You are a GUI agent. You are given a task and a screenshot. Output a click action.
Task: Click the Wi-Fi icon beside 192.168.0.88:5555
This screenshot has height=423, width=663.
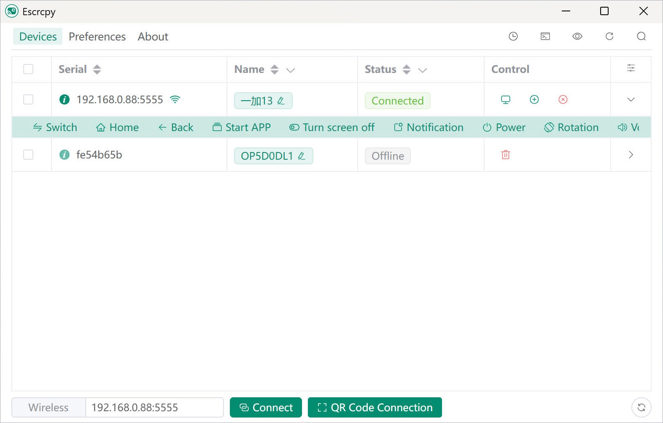tap(175, 99)
